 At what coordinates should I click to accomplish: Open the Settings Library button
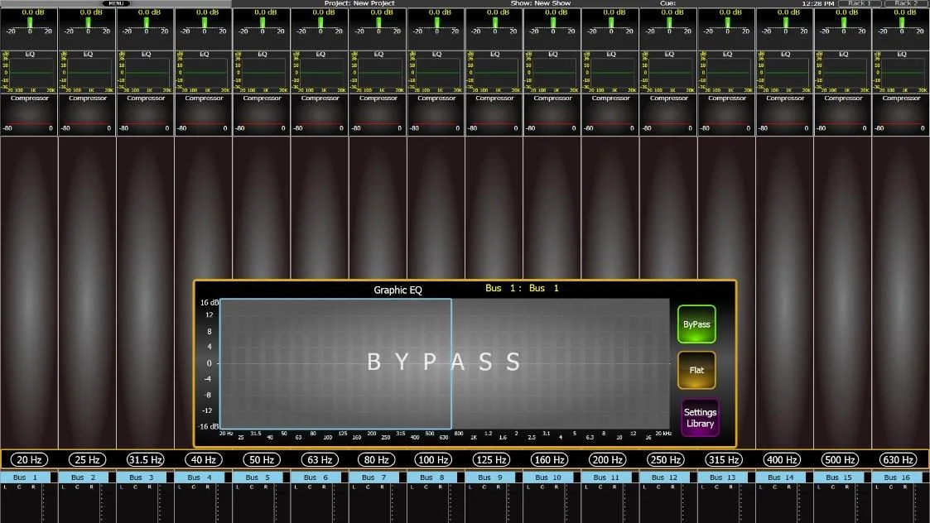point(700,417)
